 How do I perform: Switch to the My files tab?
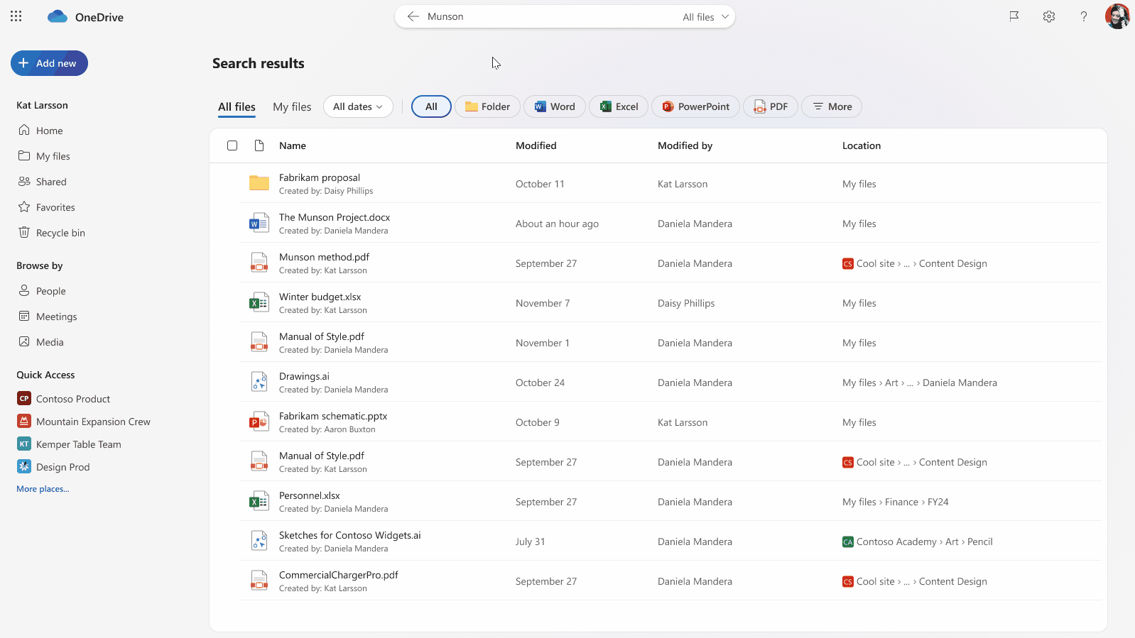click(292, 106)
